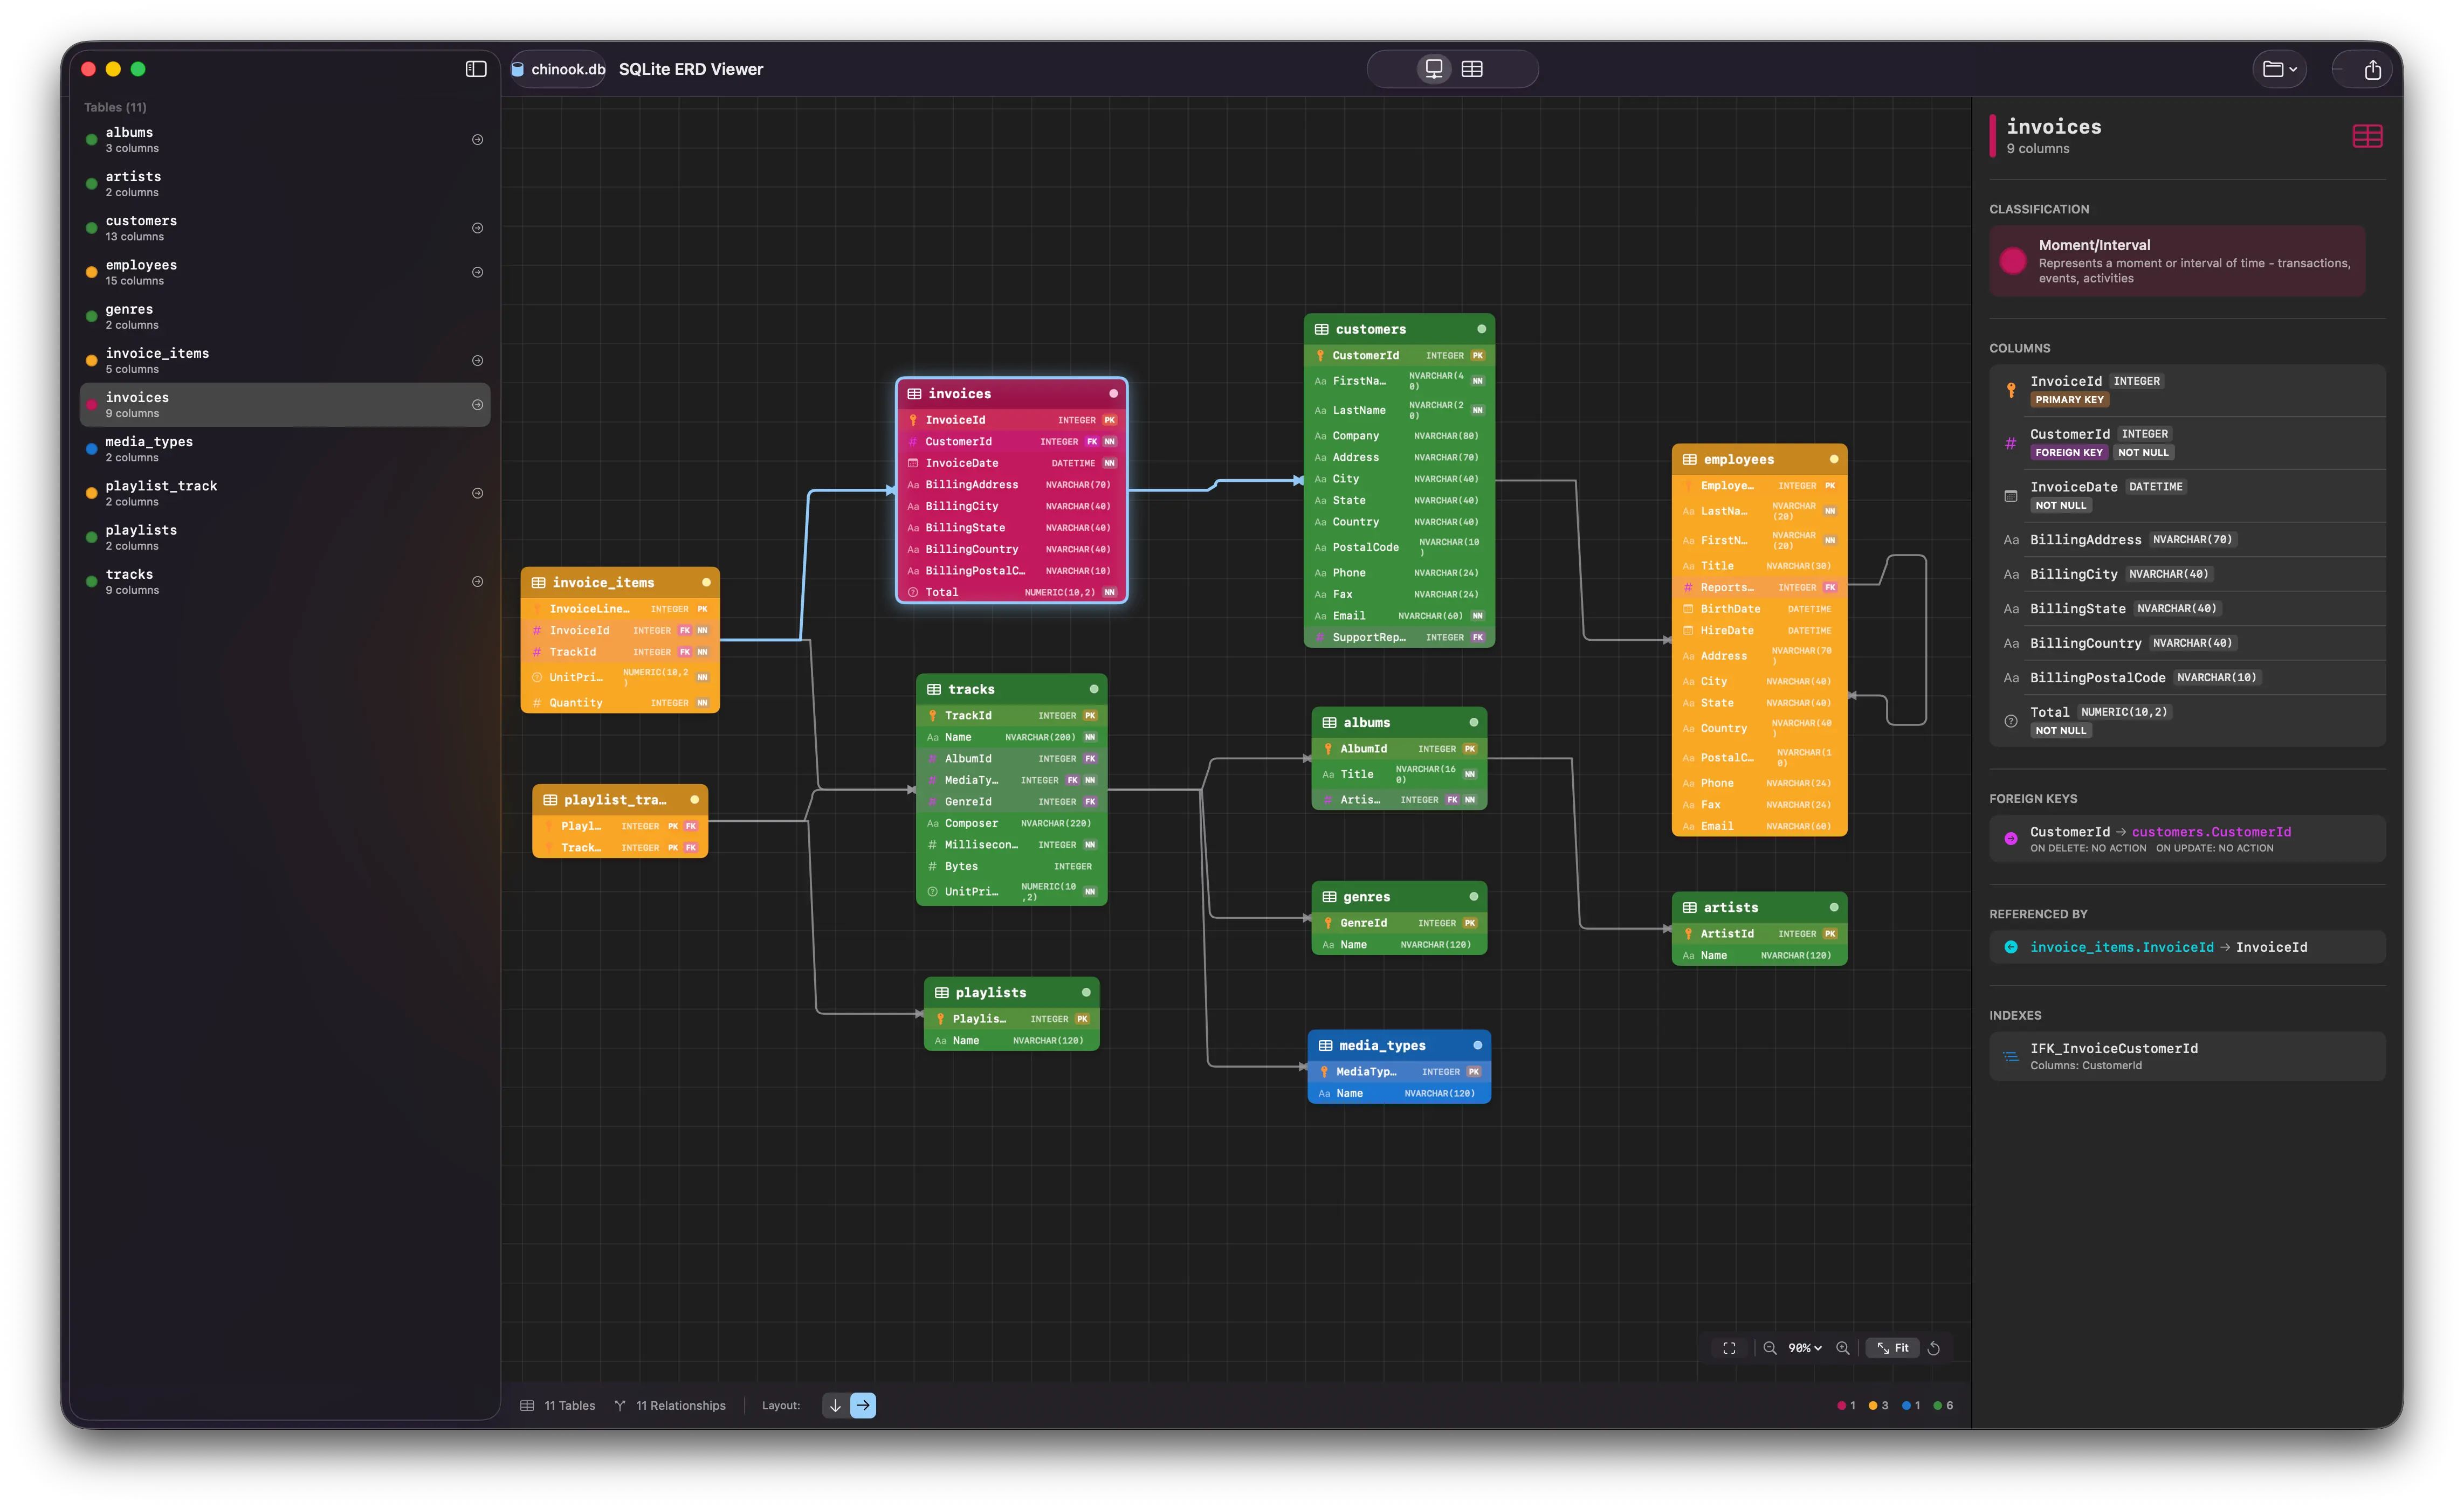Click relationship arrow icon next to invoice_items
Viewport: 2464px width, 1509px height.
point(478,361)
